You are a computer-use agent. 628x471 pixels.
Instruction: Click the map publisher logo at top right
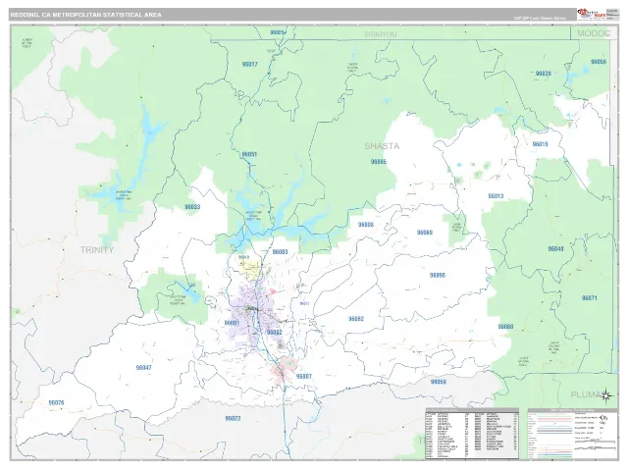tap(592, 15)
